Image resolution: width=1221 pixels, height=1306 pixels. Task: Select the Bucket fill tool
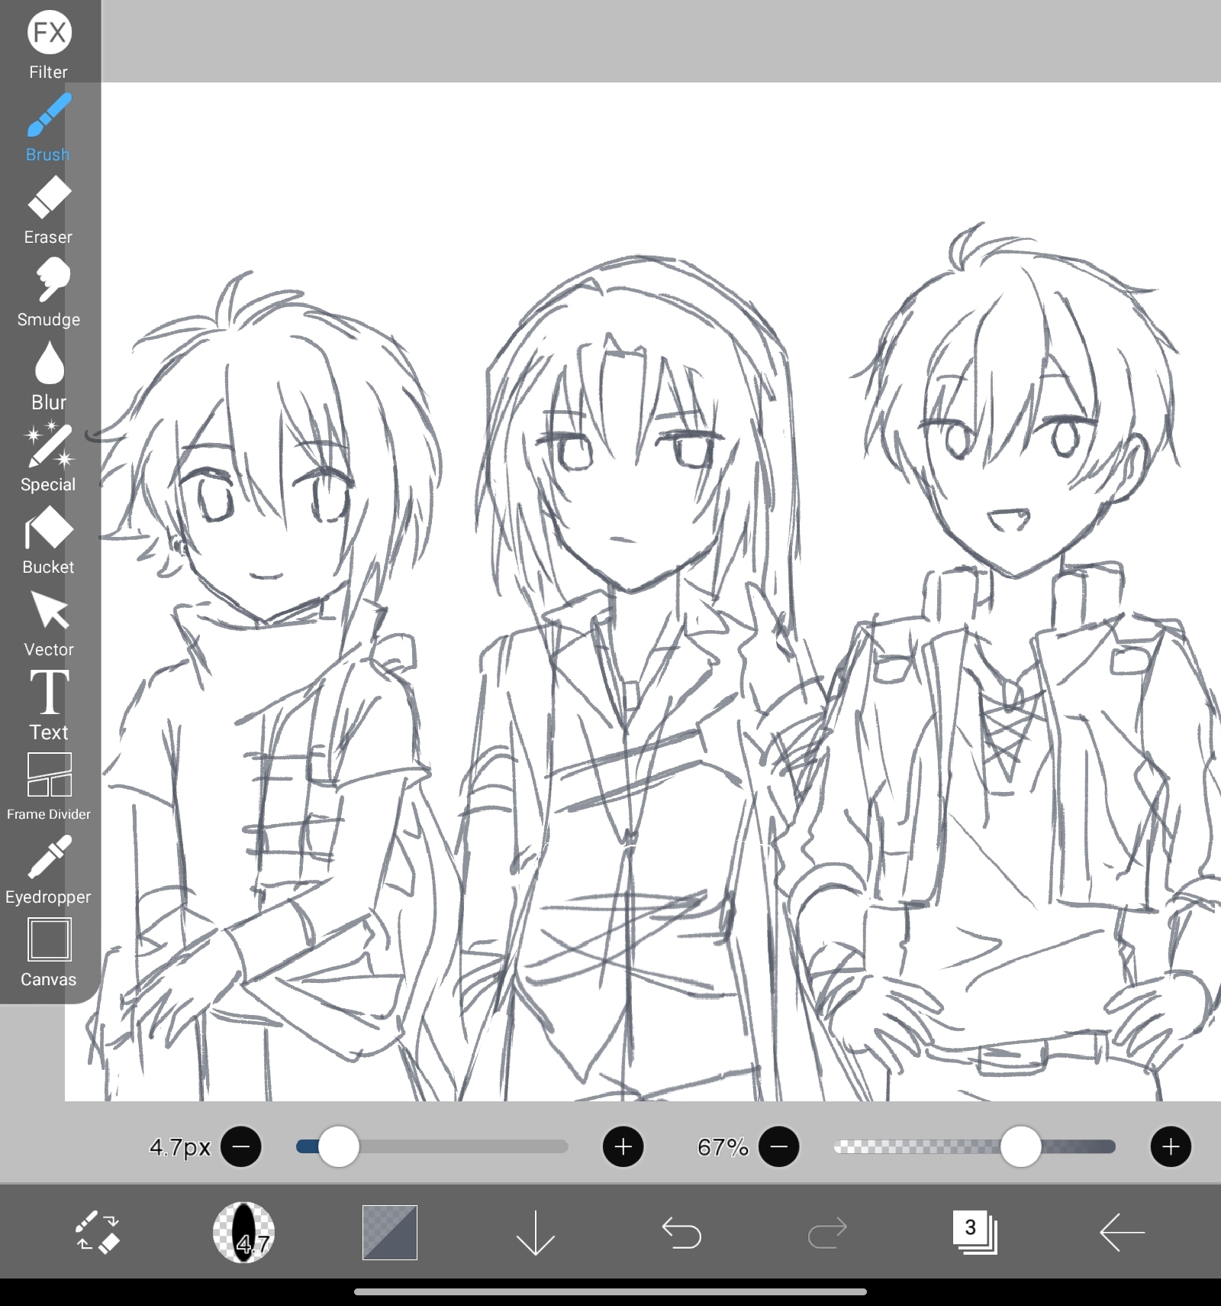49,541
